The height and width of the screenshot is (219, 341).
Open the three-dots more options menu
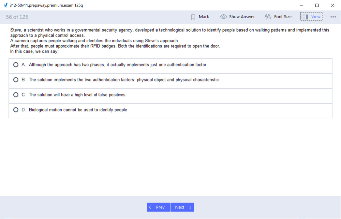pos(333,17)
